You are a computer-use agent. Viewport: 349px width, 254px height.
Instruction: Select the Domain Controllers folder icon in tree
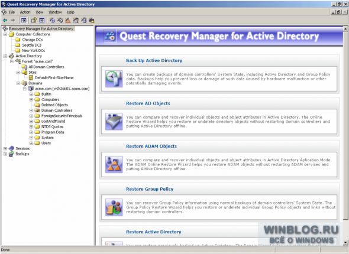click(x=37, y=110)
